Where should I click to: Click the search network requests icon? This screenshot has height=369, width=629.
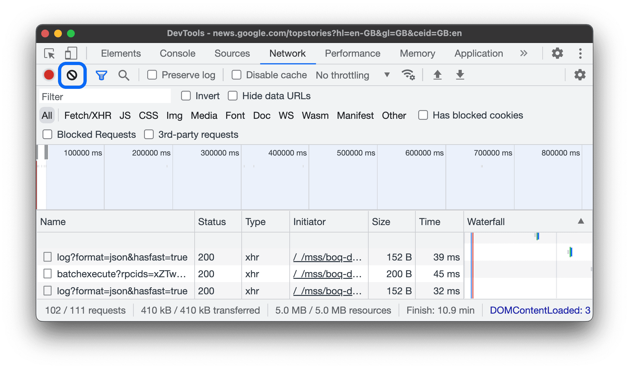coord(123,74)
